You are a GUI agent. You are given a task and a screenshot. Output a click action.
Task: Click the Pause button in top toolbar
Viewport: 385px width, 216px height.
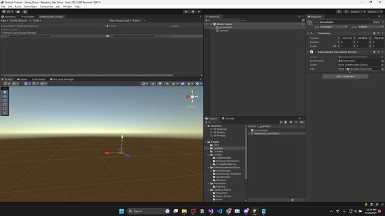coord(192,11)
